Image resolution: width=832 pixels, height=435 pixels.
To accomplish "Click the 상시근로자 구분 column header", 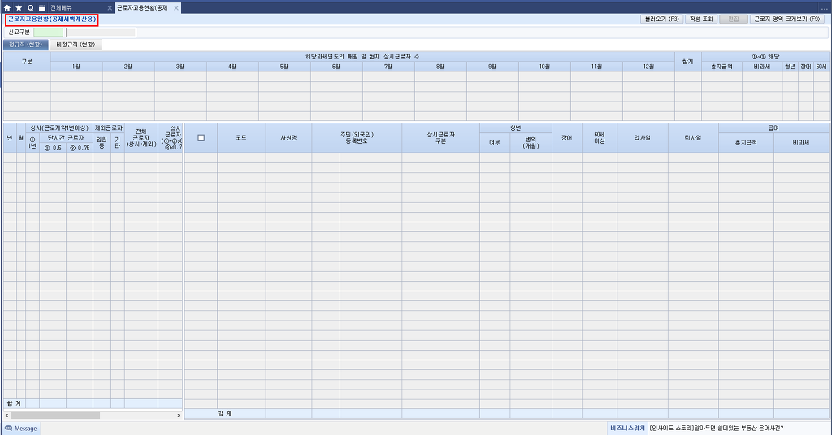I will 440,138.
